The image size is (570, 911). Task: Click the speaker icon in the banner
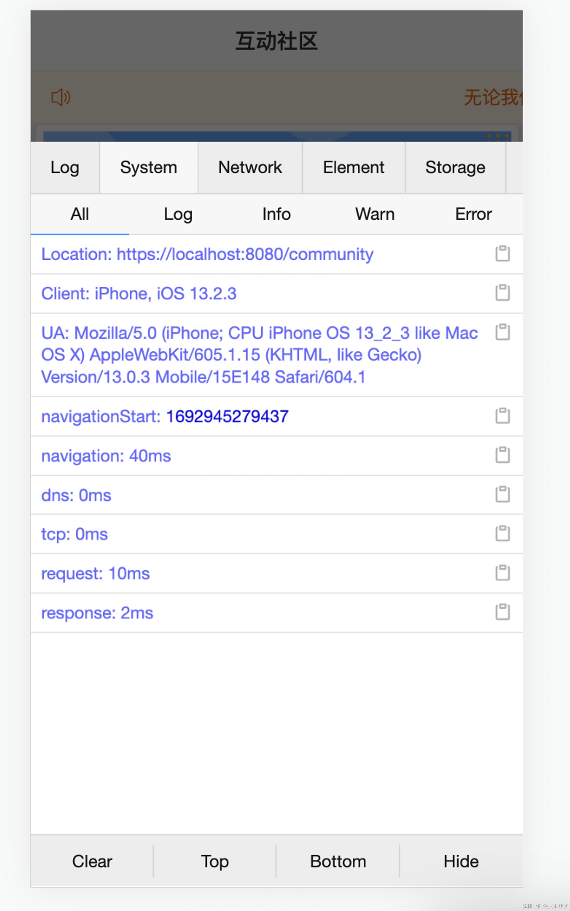coord(60,97)
